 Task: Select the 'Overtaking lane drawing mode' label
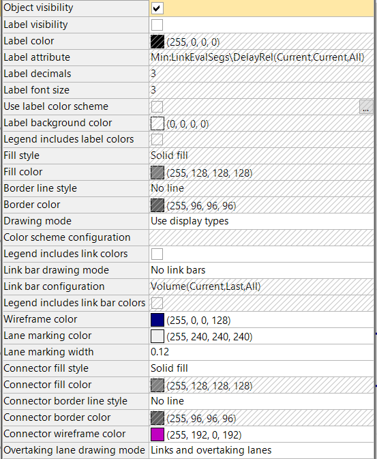point(74,451)
